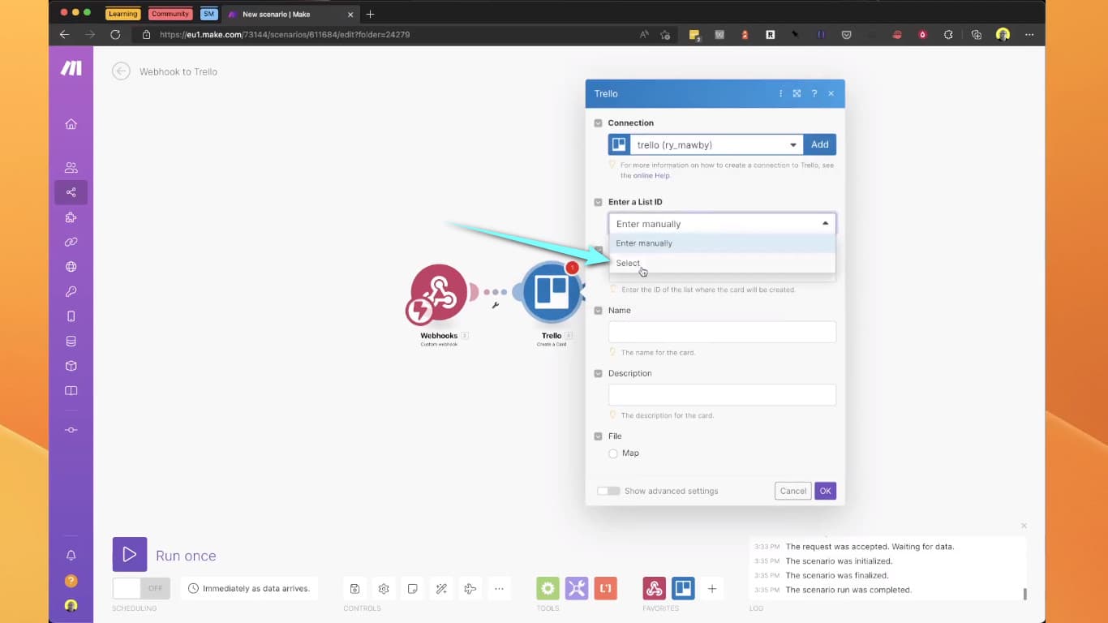
Task: Open the purple Tools icon
Action: pyautogui.click(x=577, y=588)
